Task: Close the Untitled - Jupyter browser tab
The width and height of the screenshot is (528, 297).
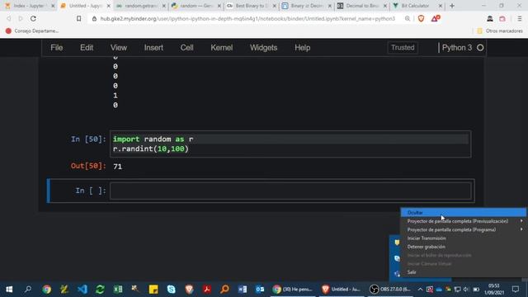Action: [x=108, y=6]
